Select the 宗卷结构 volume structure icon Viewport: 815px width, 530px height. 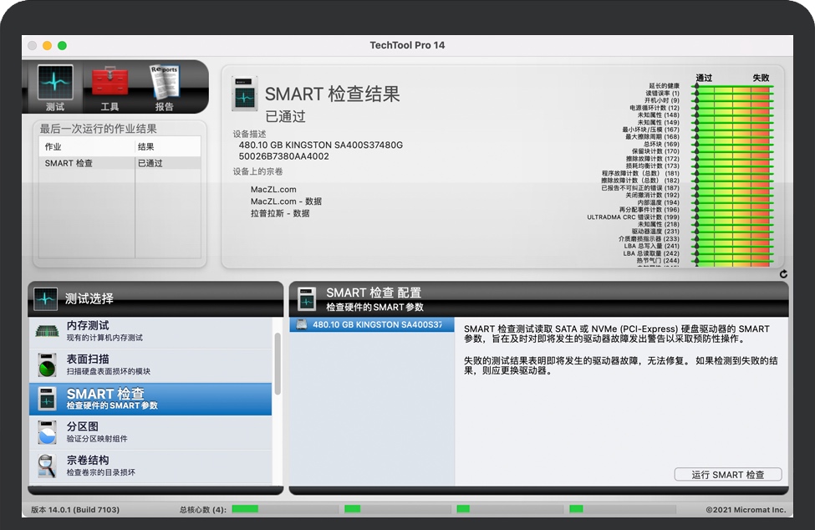coord(48,466)
